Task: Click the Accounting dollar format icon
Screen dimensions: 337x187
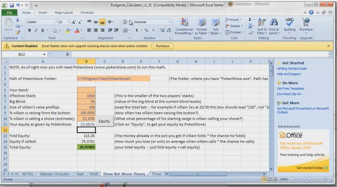Action: tap(137, 30)
